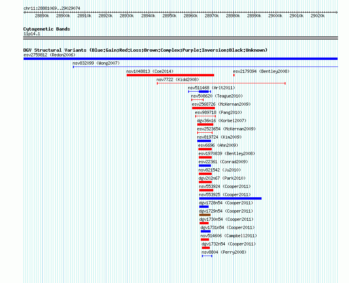This screenshot has width=349, height=283.
Task: Select the red esv6696 loss bar
Action: [205, 149]
